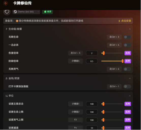Click the 防御倍率 value field showing 0.5
Viewport: 141px width, 130px height.
point(92,61)
